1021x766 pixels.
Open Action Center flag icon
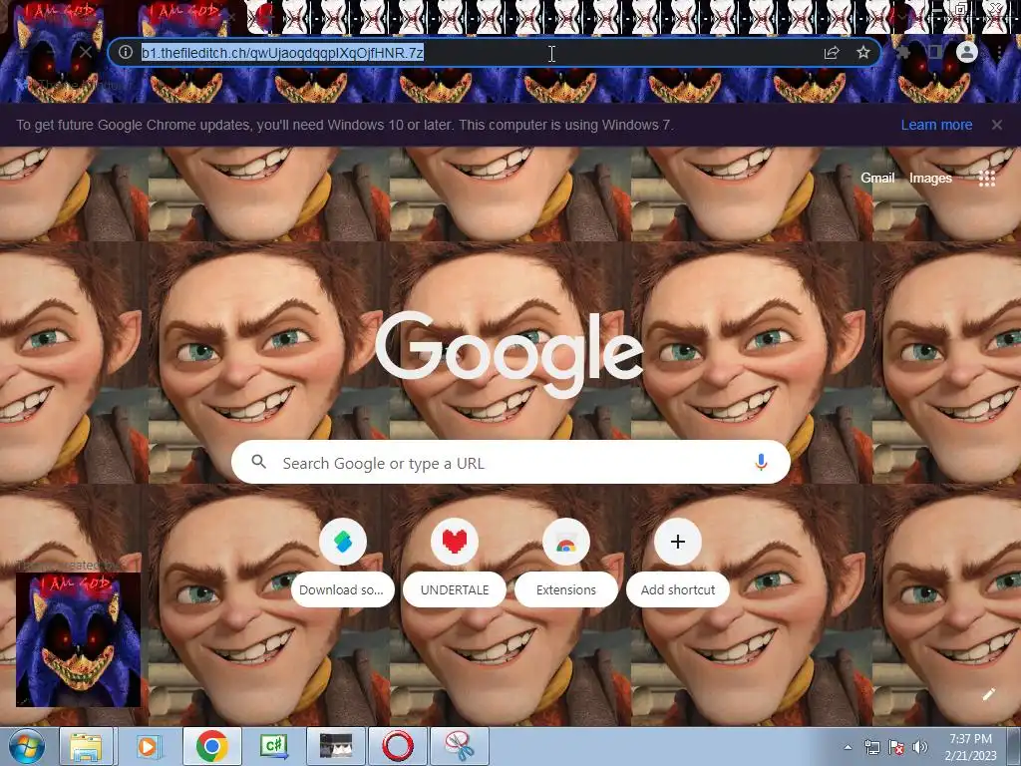click(896, 747)
